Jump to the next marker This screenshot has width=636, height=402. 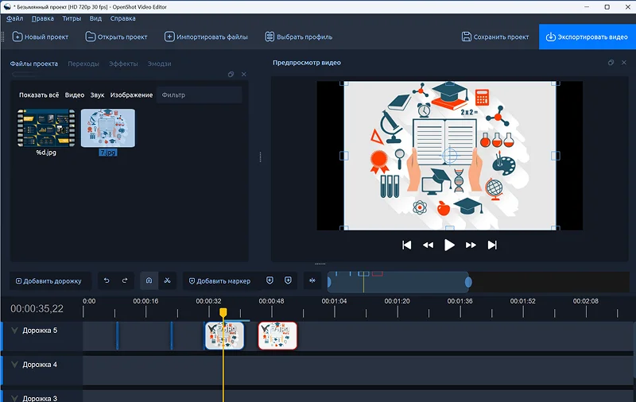[x=288, y=280]
